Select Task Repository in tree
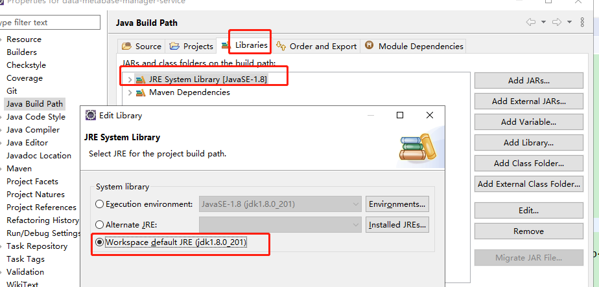The width and height of the screenshot is (599, 287). click(37, 246)
